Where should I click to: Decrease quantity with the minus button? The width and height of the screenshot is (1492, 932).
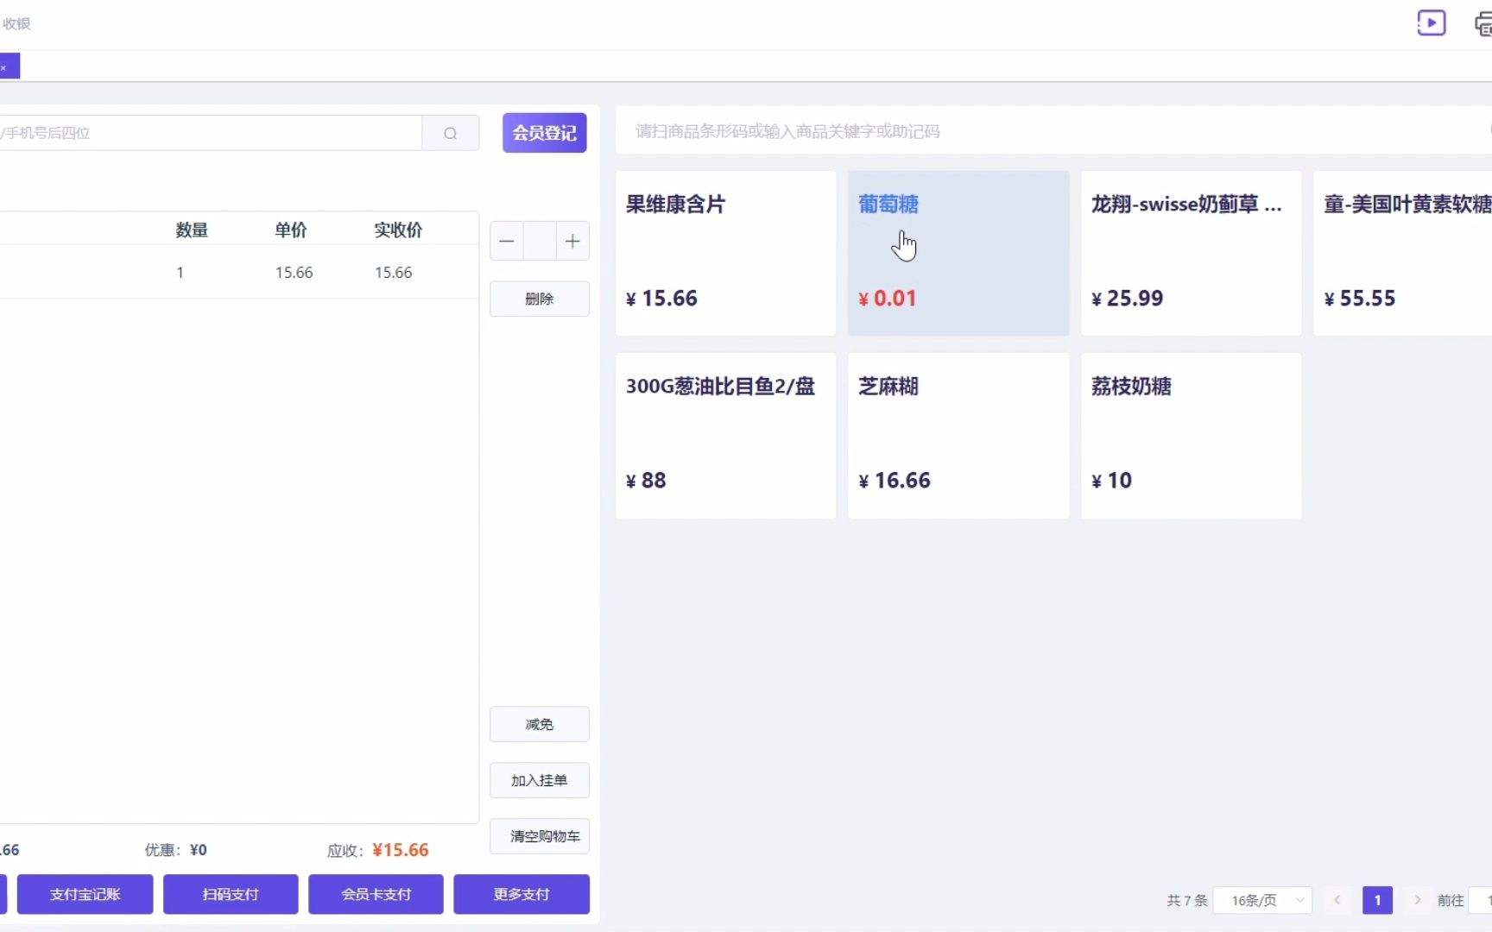pyautogui.click(x=507, y=242)
